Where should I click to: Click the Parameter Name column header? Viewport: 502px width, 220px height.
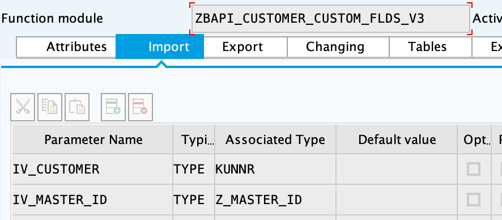[92, 139]
